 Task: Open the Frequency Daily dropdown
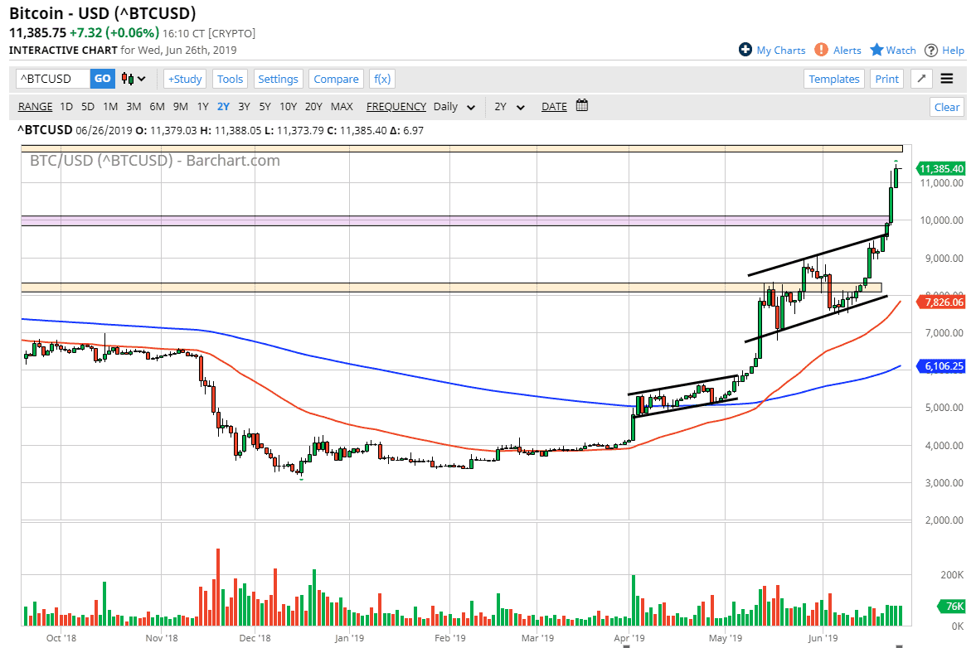tap(454, 107)
